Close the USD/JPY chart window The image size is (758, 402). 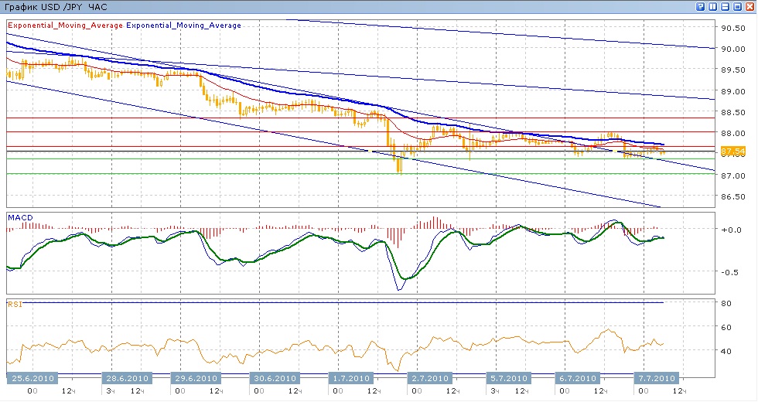(x=750, y=6)
